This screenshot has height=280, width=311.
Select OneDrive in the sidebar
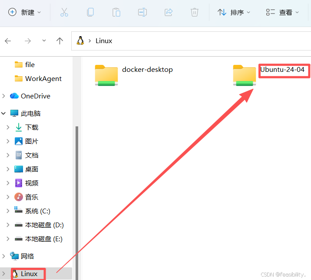30,96
